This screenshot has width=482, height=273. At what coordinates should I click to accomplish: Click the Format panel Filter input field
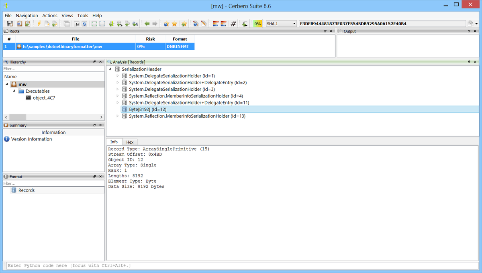click(53, 183)
